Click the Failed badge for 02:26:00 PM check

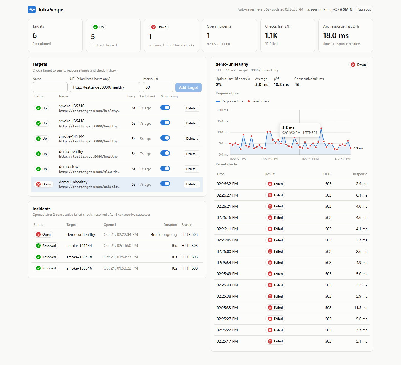click(275, 251)
